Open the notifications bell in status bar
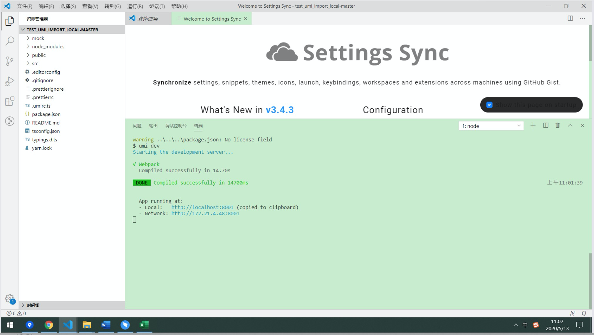Screen dimensions: 594x335 (584, 313)
